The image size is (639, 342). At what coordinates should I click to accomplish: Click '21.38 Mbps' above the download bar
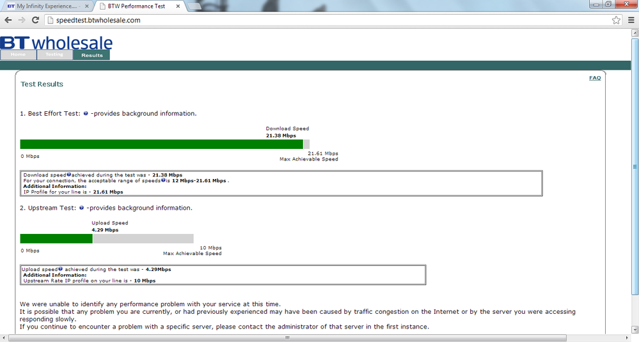281,136
